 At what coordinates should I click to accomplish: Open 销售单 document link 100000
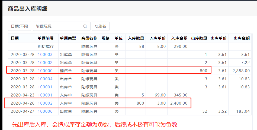point(45,71)
